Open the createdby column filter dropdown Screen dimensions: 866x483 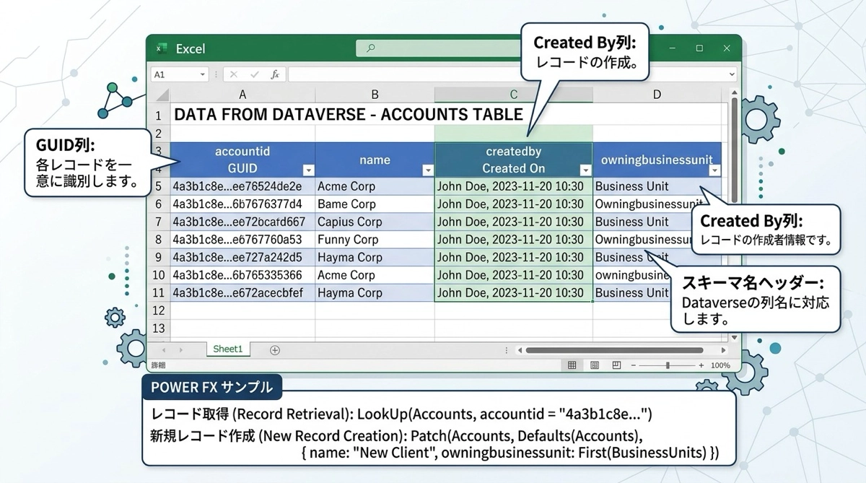(585, 170)
